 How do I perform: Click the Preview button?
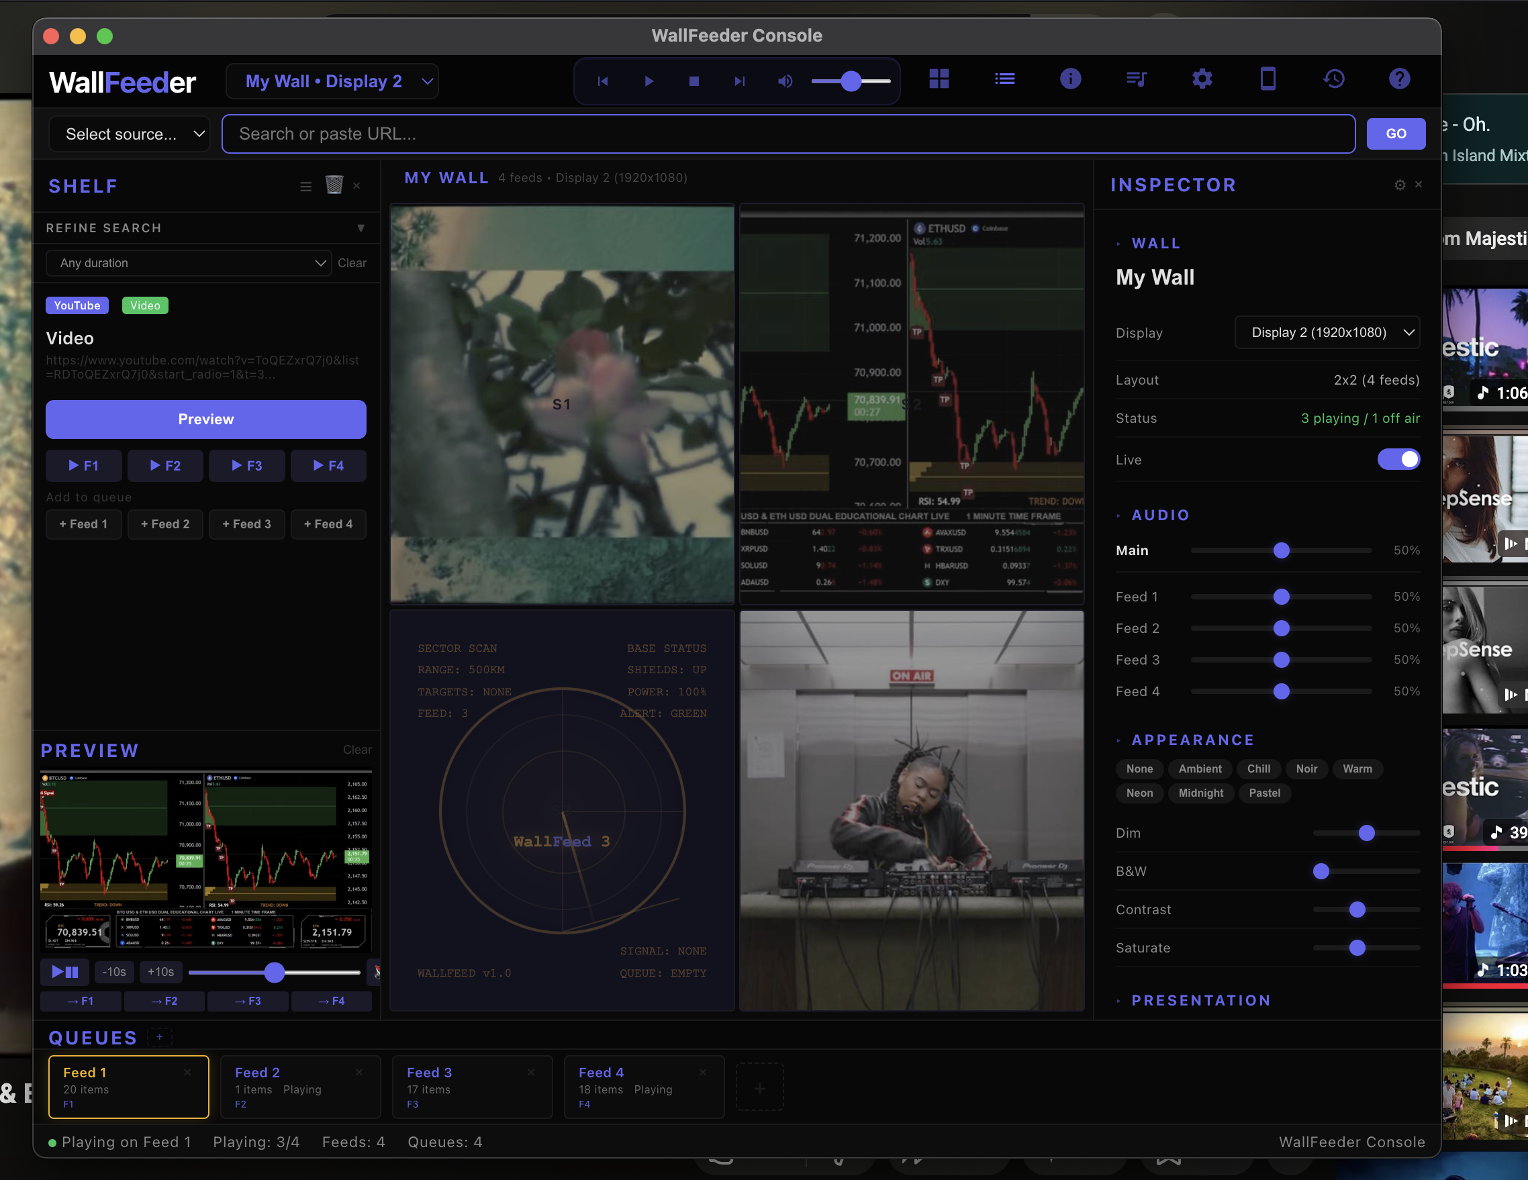coord(205,419)
